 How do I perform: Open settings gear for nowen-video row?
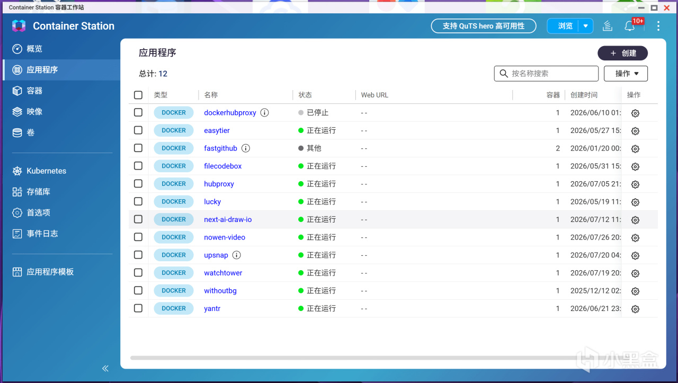635,238
